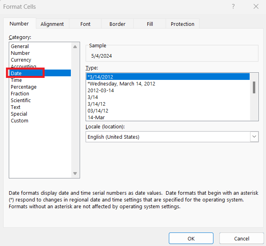Switch to the Number tab

19,23
